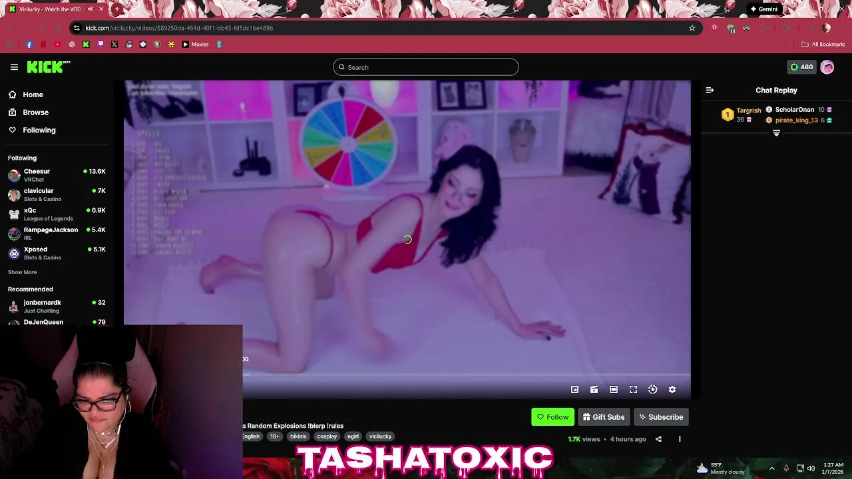Open Netflix bookmark
This screenshot has width=852, height=479.
point(43,45)
